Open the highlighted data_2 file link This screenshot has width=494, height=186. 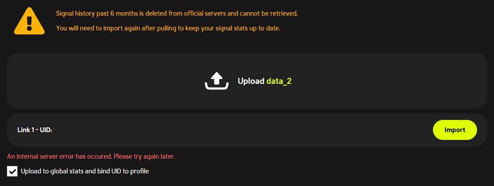[279, 81]
